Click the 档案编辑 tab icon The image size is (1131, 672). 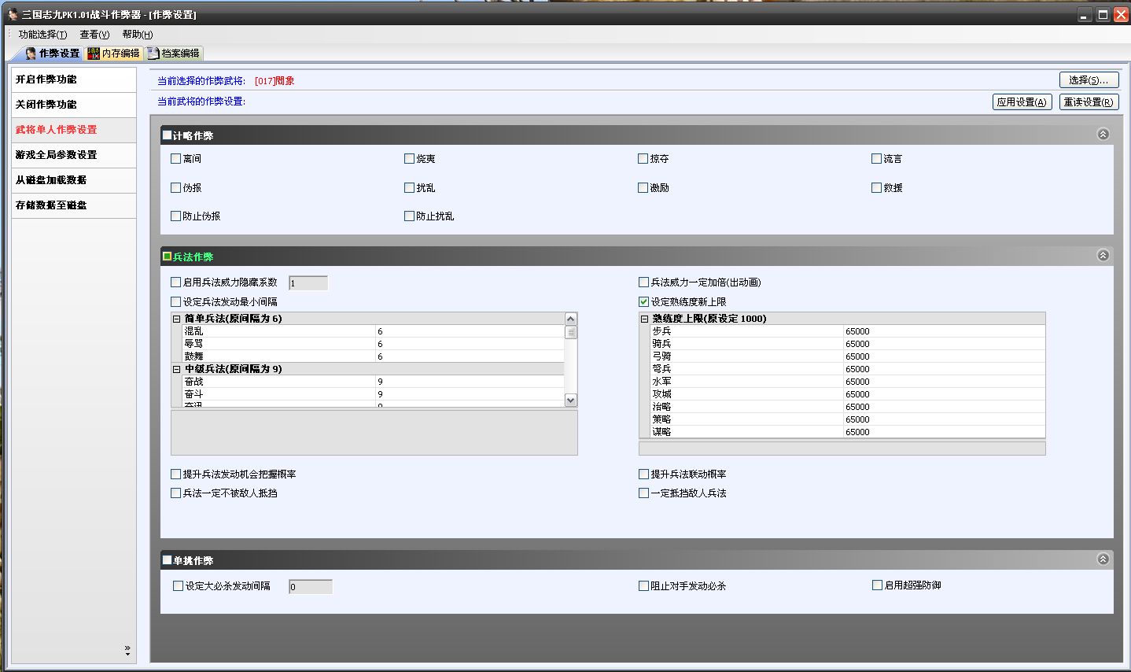click(153, 54)
